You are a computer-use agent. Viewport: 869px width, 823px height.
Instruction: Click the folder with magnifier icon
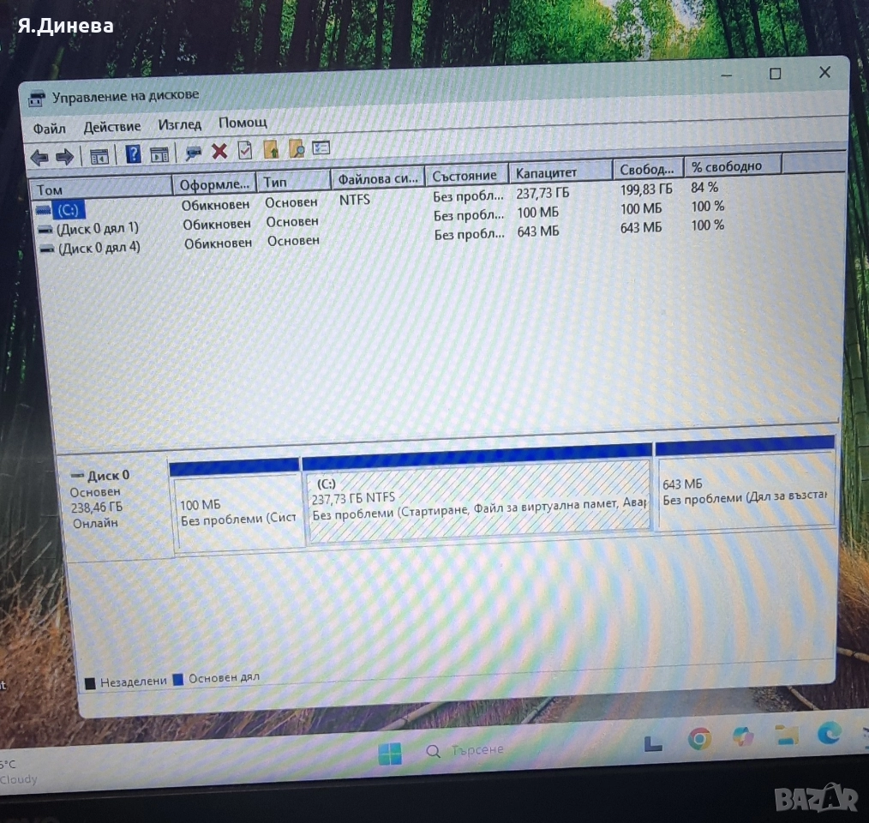point(297,149)
